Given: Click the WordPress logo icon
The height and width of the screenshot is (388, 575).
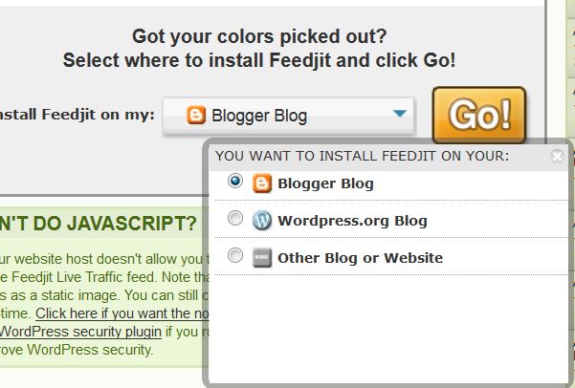Looking at the screenshot, I should (262, 220).
